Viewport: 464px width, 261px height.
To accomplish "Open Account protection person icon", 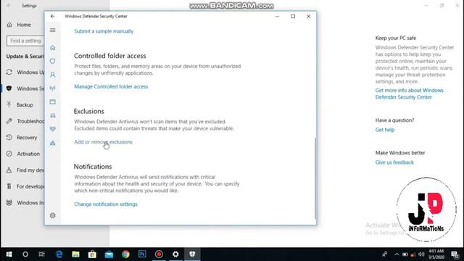I will pos(53,75).
